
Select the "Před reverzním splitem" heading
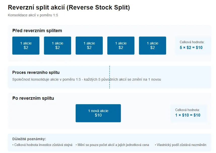pyautogui.click(x=37, y=31)
